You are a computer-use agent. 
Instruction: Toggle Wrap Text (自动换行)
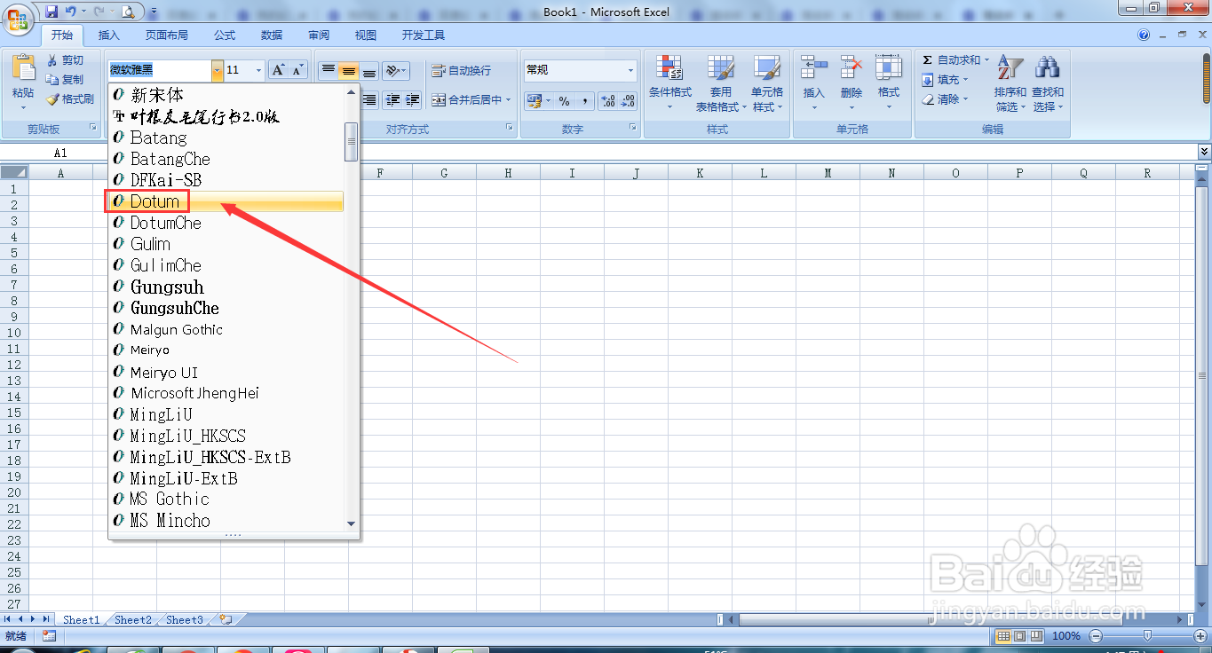click(x=462, y=70)
